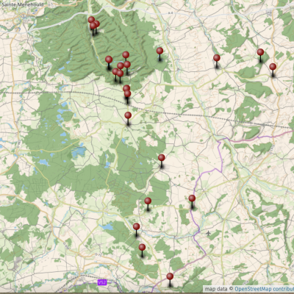Click the airplane airport icon
The width and height of the screenshot is (294, 294).
pos(208,233)
